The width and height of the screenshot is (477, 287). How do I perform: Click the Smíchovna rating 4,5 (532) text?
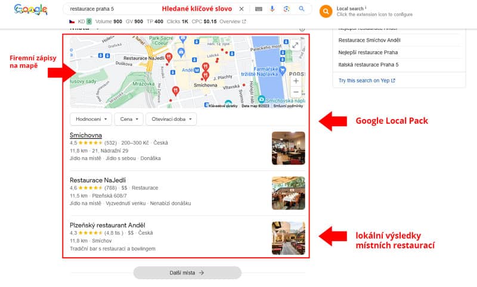(x=93, y=143)
